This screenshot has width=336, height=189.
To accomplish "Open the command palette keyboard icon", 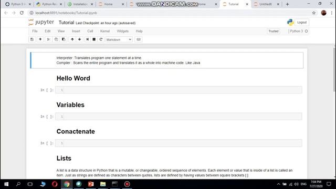I will pos(139,39).
